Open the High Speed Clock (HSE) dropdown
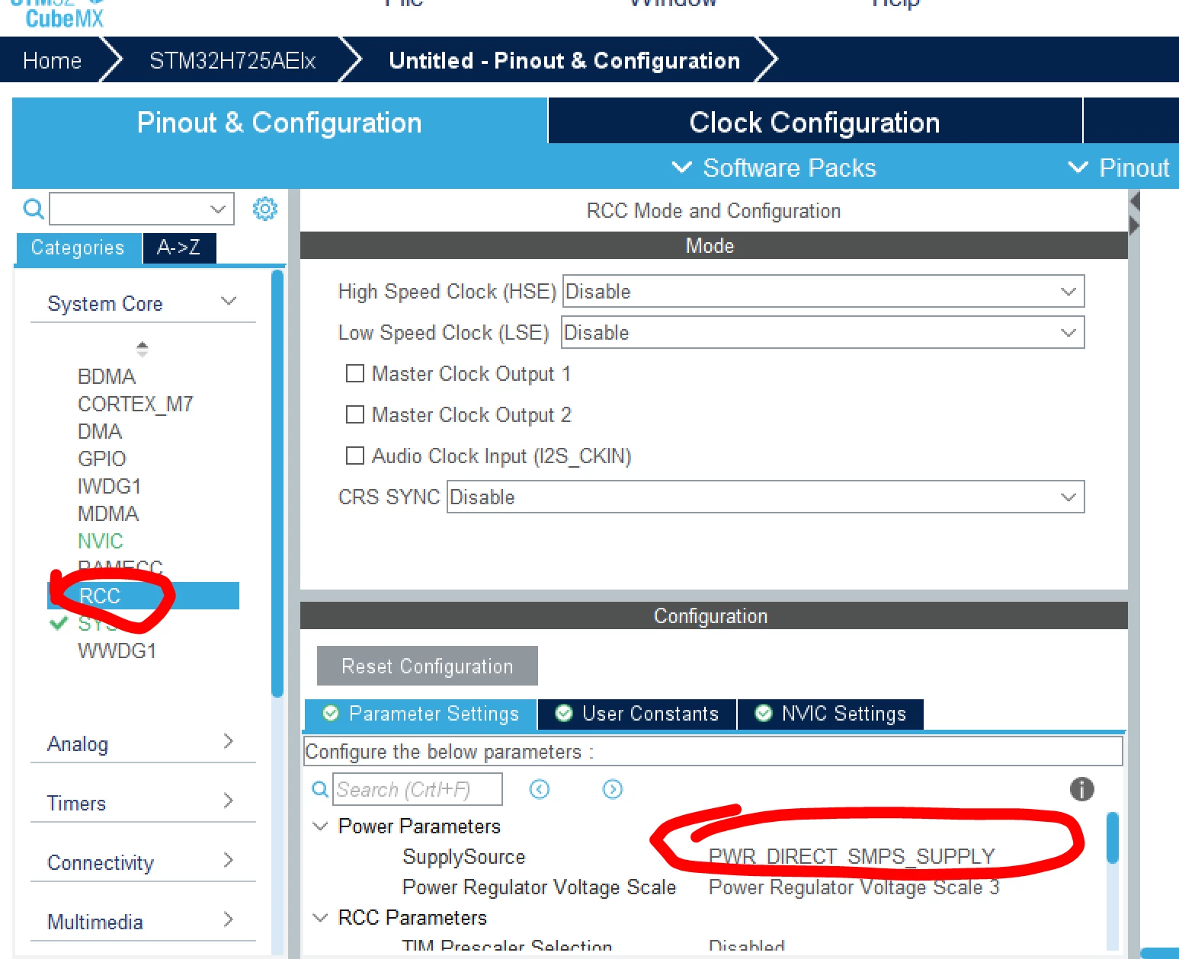 pos(823,291)
